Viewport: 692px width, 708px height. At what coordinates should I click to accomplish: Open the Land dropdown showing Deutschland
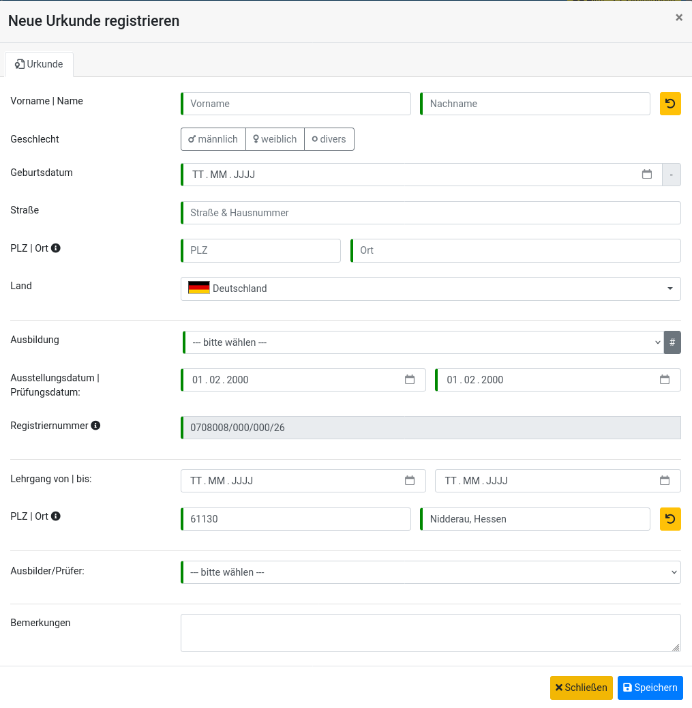pos(431,289)
